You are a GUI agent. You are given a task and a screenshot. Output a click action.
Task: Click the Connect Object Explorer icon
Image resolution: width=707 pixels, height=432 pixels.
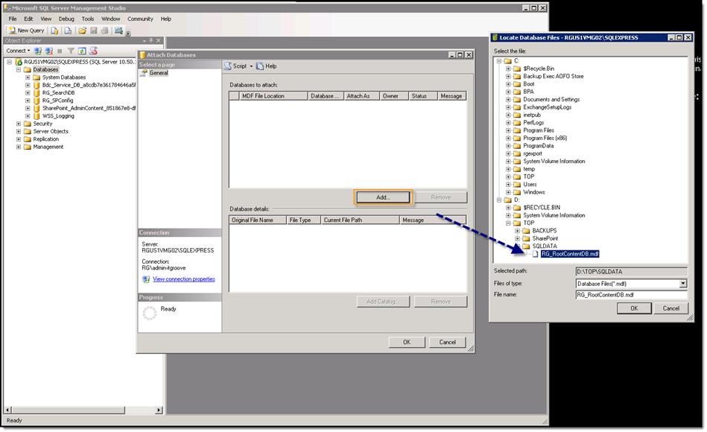38,51
